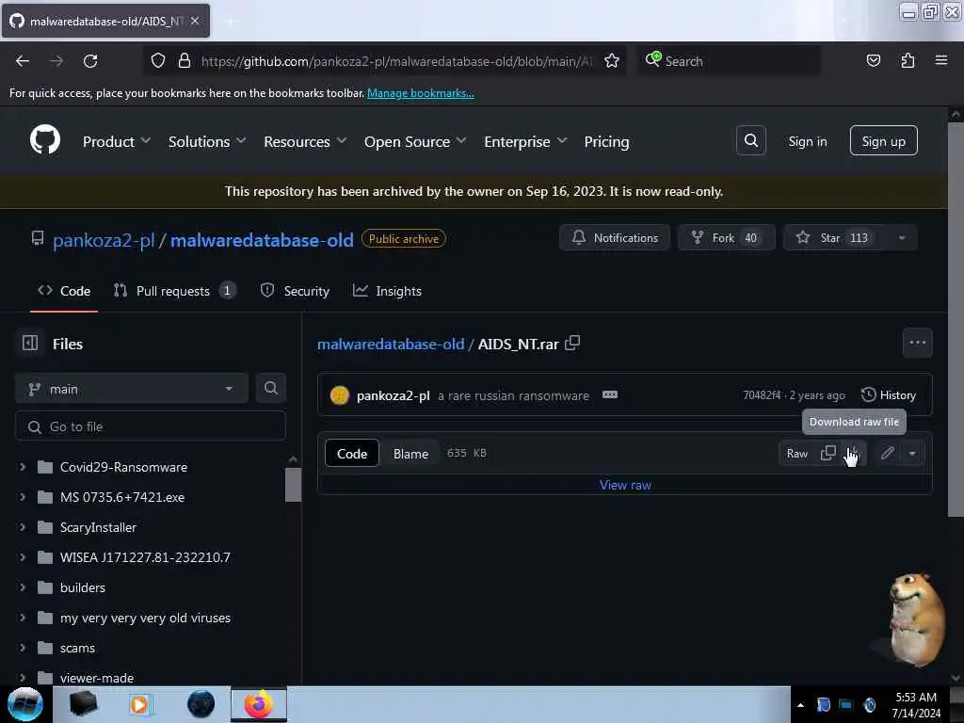Open commit 70482f4 link
This screenshot has height=723, width=964.
[761, 395]
